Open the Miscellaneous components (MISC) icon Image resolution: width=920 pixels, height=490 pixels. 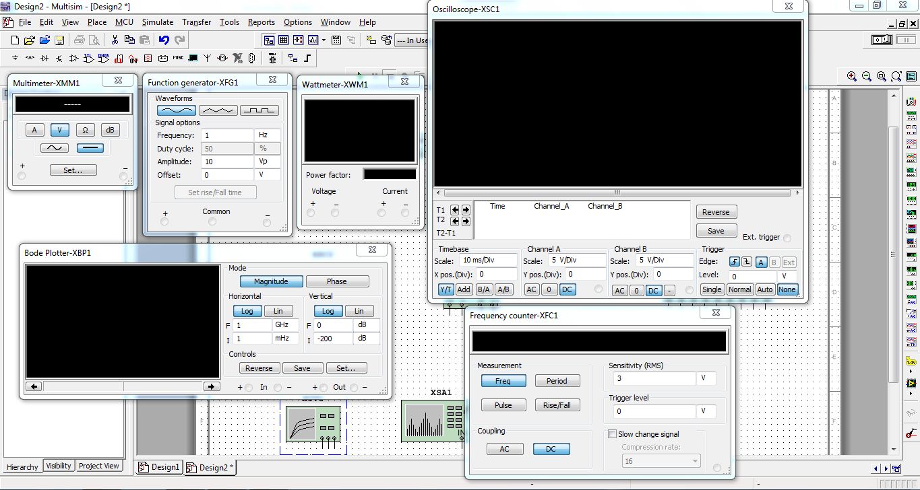click(x=179, y=58)
